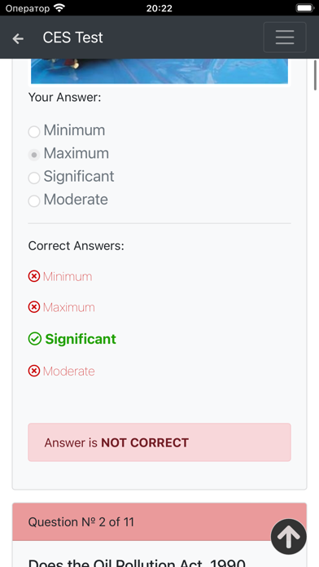Select the Moderate radio button
This screenshot has height=567, width=319.
coord(34,201)
